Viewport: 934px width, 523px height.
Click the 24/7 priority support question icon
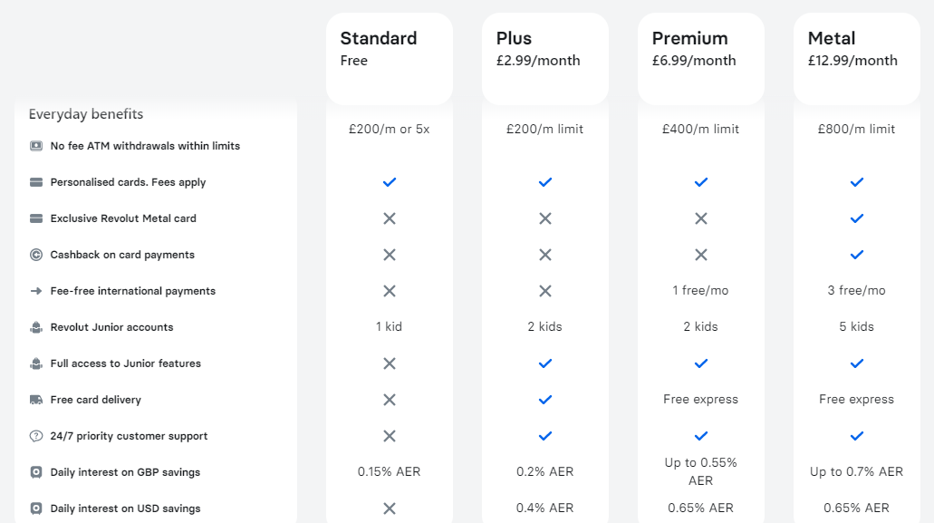pyautogui.click(x=36, y=436)
